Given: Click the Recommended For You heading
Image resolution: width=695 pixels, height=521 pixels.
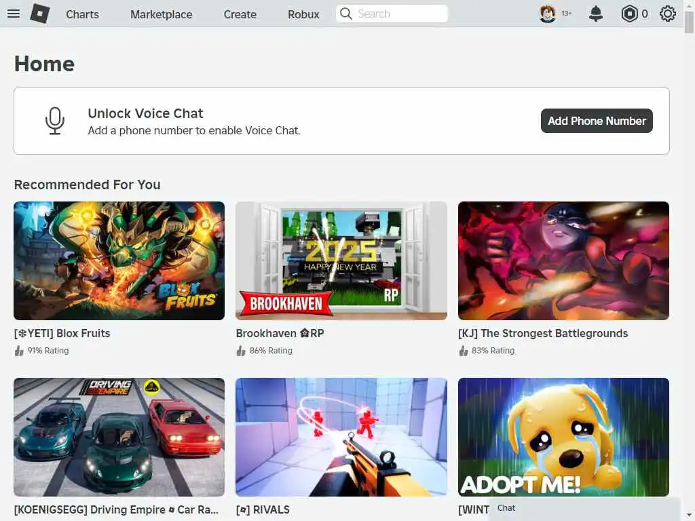Looking at the screenshot, I should (x=88, y=185).
